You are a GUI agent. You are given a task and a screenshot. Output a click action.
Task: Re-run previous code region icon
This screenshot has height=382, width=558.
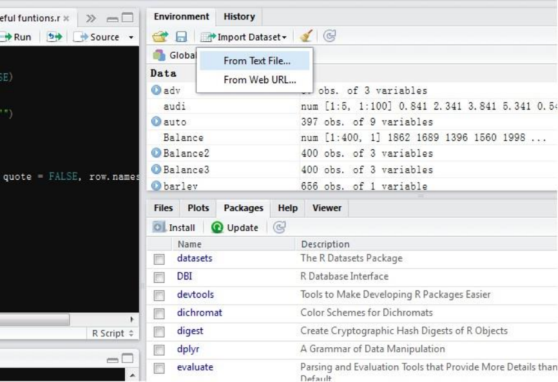point(55,37)
